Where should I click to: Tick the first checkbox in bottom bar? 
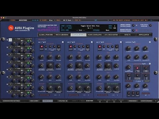[x=100, y=101]
